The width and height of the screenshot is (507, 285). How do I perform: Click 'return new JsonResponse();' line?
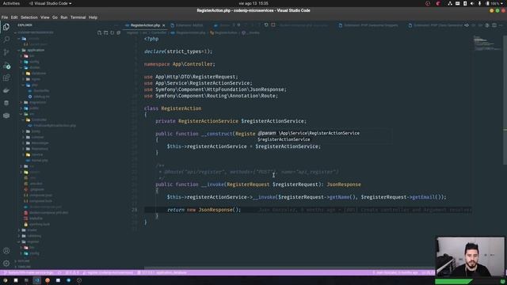click(x=204, y=210)
